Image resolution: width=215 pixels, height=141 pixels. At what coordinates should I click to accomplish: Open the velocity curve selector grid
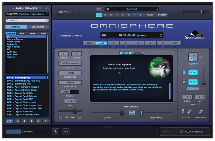[x=193, y=57]
